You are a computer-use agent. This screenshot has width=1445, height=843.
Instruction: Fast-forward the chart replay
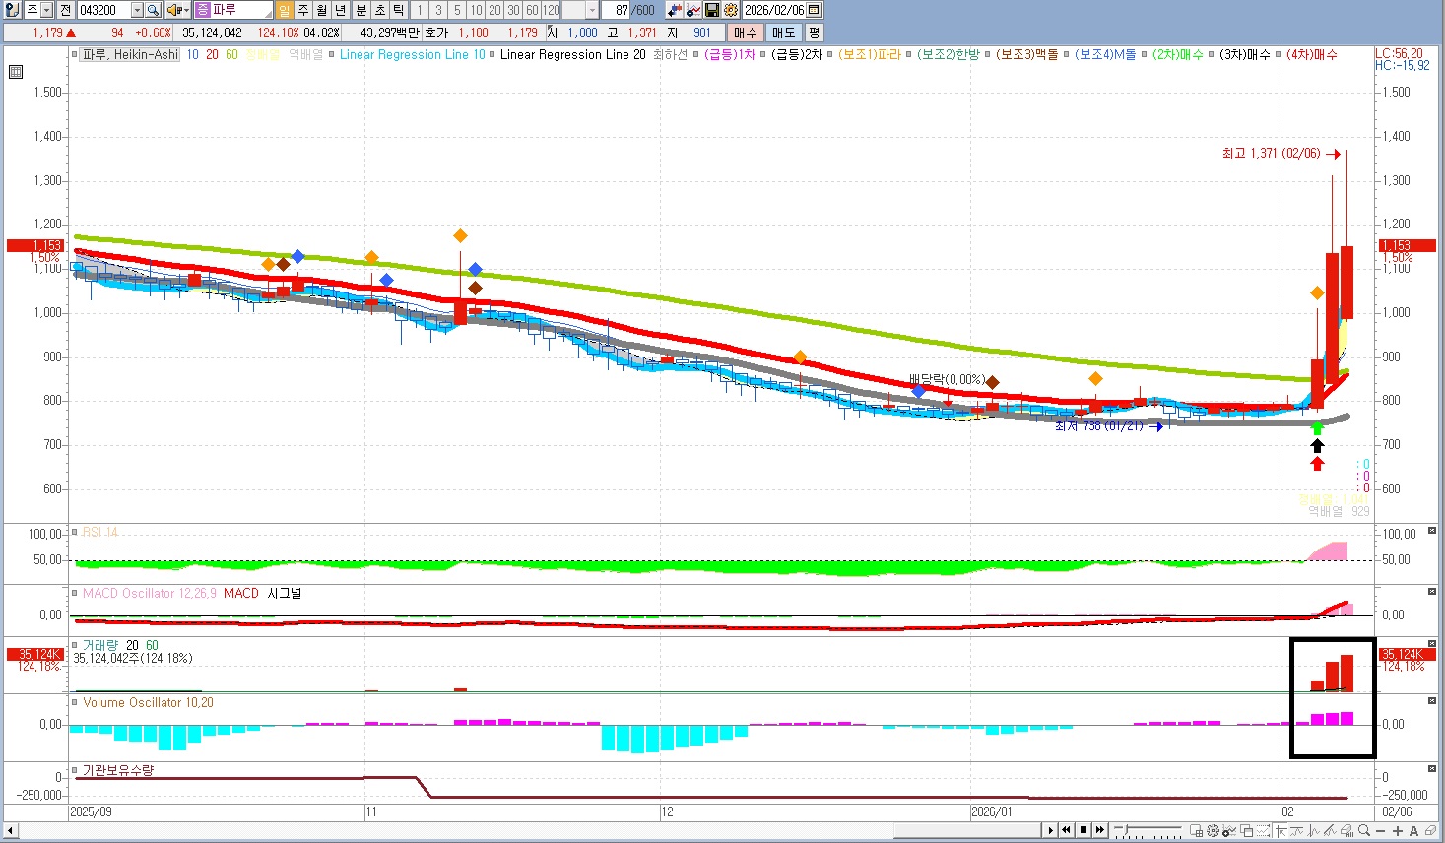pyautogui.click(x=1100, y=830)
